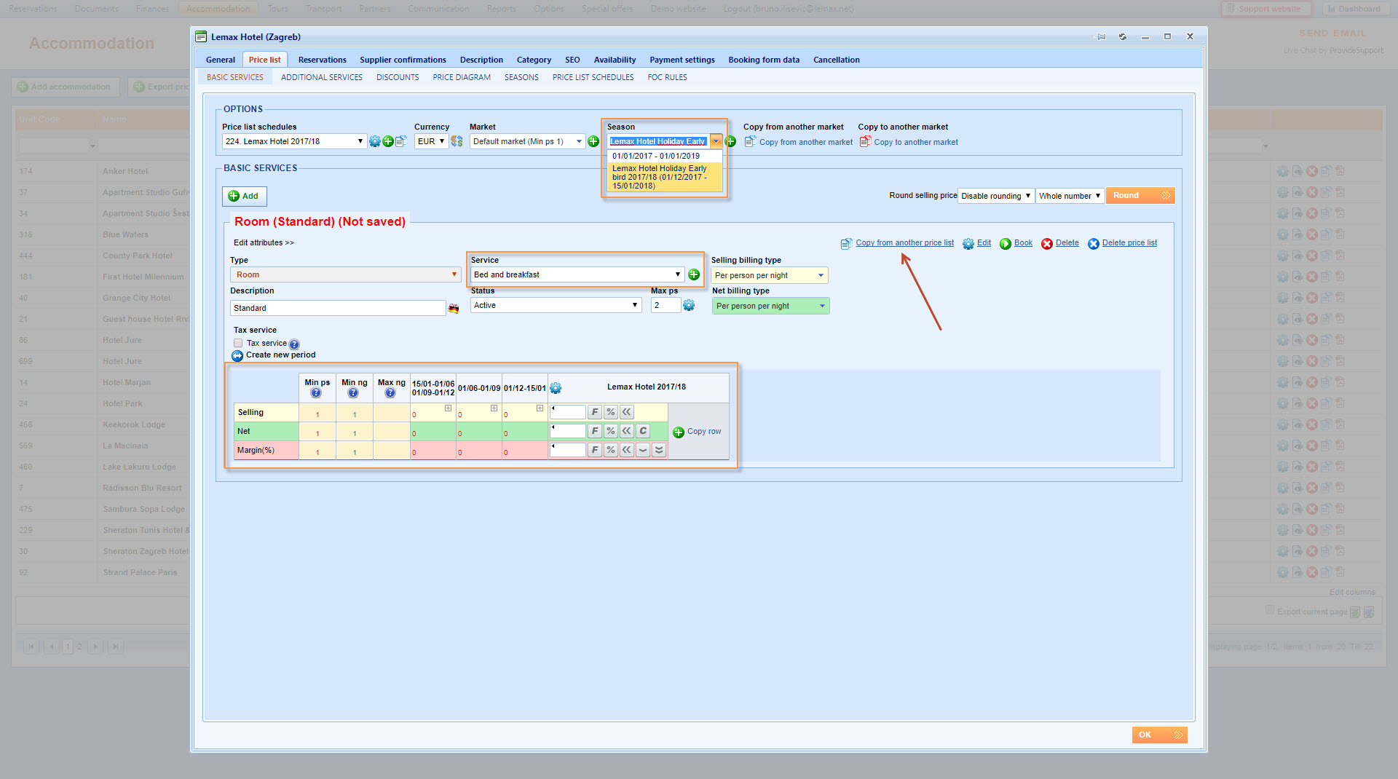Click copy price list schedule icon
This screenshot has height=779, width=1398.
pos(400,142)
